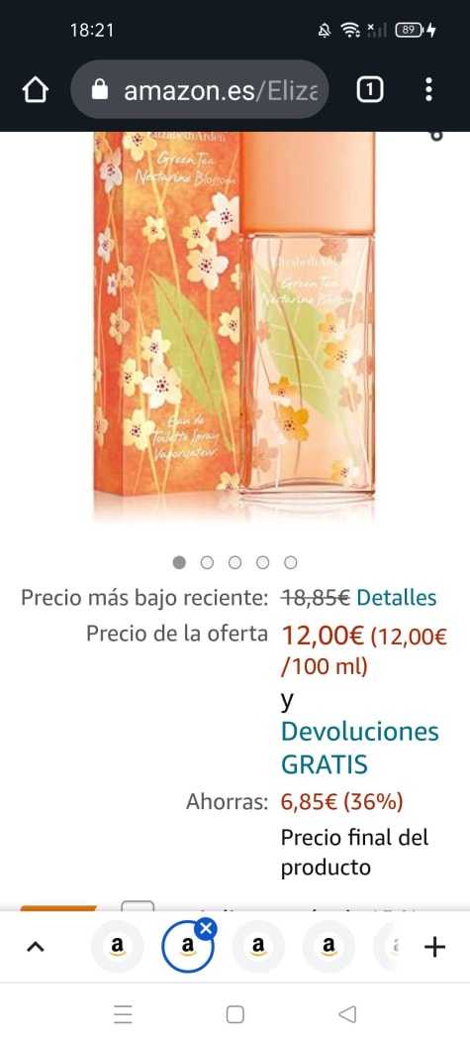
Task: Select the highlighted Amazon tab in tab strip
Action: pos(188,946)
